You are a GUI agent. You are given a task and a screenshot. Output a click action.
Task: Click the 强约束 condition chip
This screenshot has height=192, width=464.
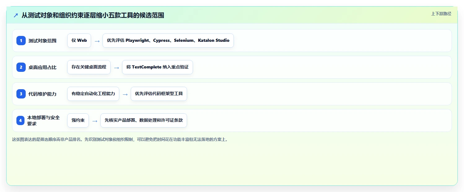(78, 120)
